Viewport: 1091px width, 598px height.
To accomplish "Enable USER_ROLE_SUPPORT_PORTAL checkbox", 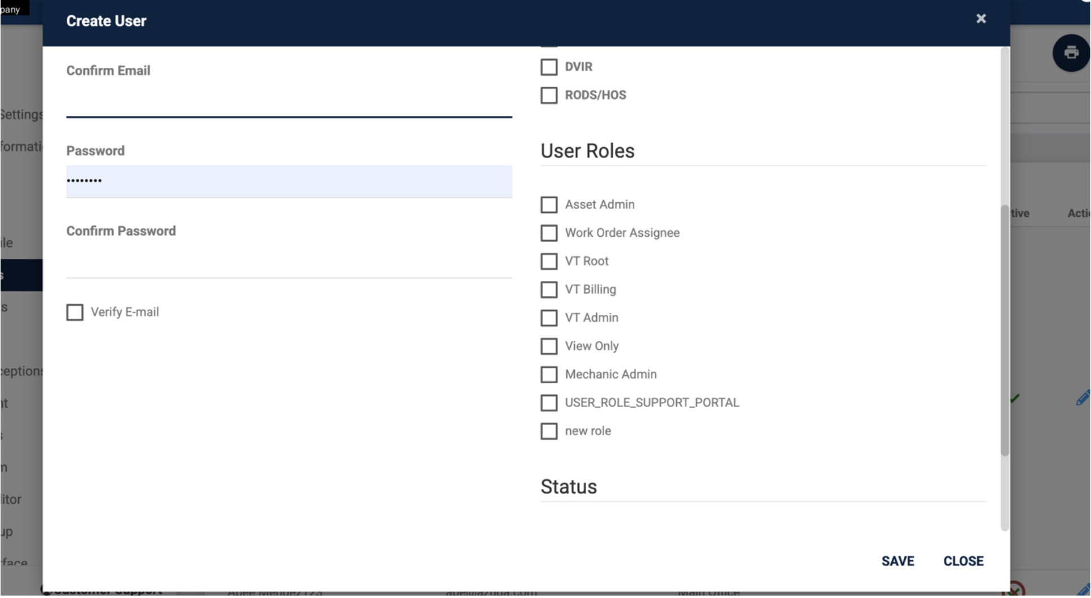I will (x=549, y=402).
